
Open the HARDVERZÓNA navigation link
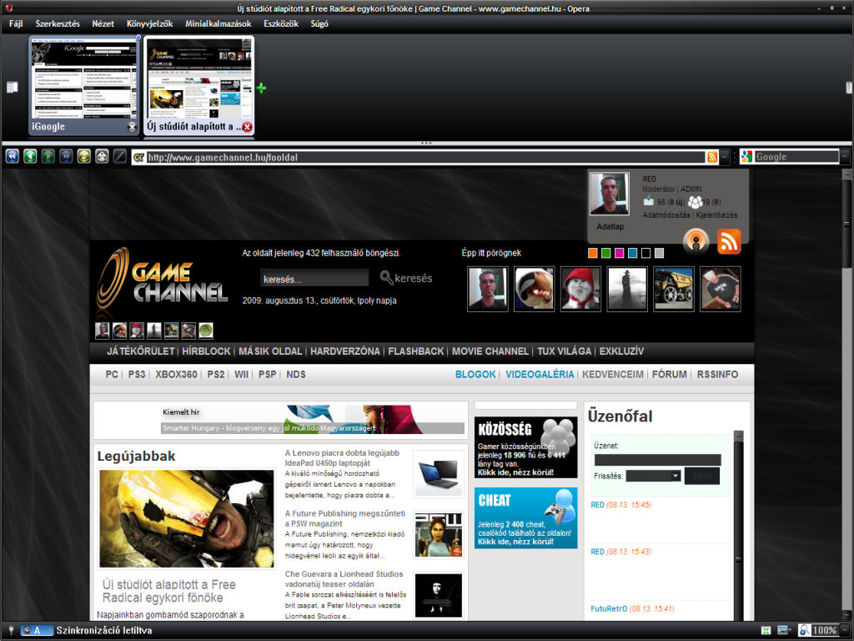(344, 351)
